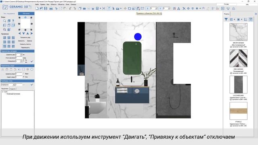Create a new project with the New icon
The height and width of the screenshot is (145, 258).
pyautogui.click(x=37, y=8)
